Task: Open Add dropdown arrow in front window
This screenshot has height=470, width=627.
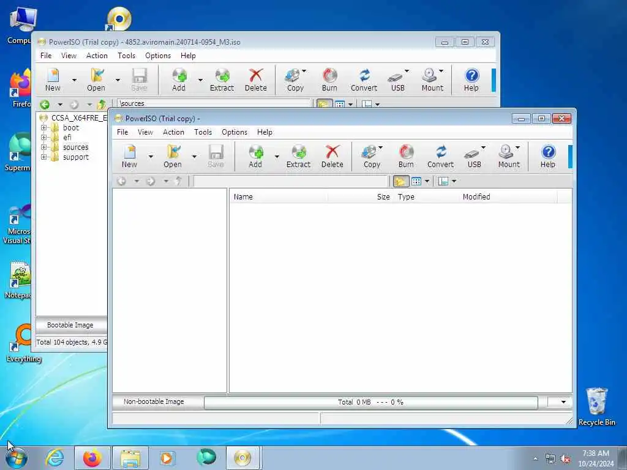Action: pyautogui.click(x=277, y=156)
